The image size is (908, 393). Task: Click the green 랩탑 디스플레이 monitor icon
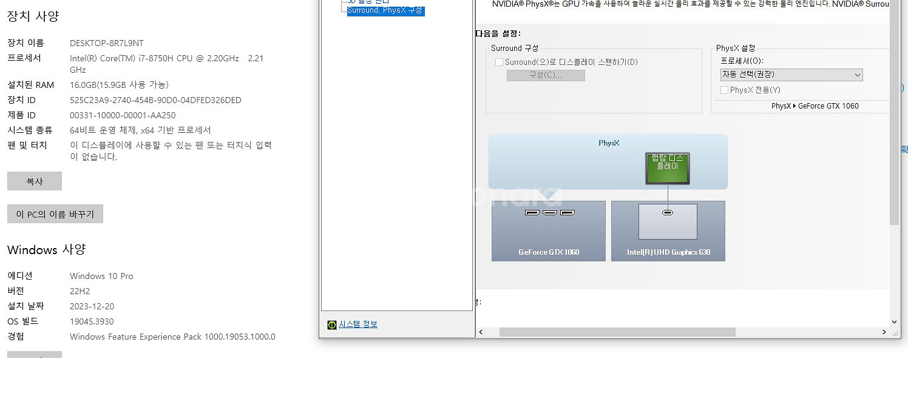667,168
